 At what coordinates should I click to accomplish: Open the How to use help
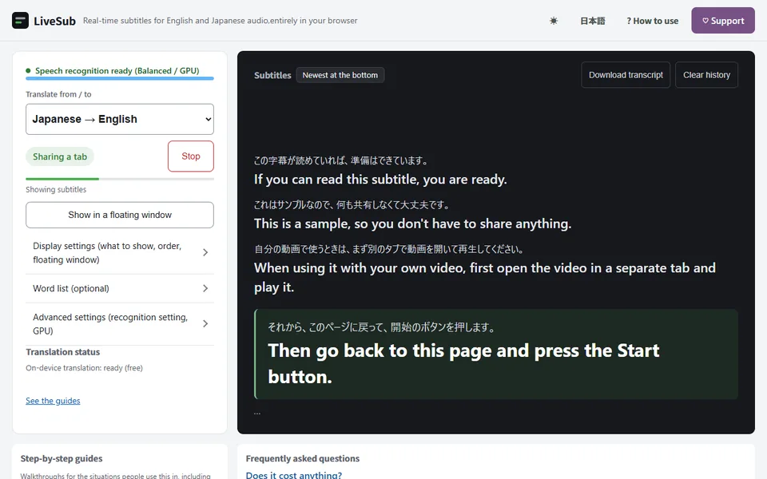tap(652, 21)
